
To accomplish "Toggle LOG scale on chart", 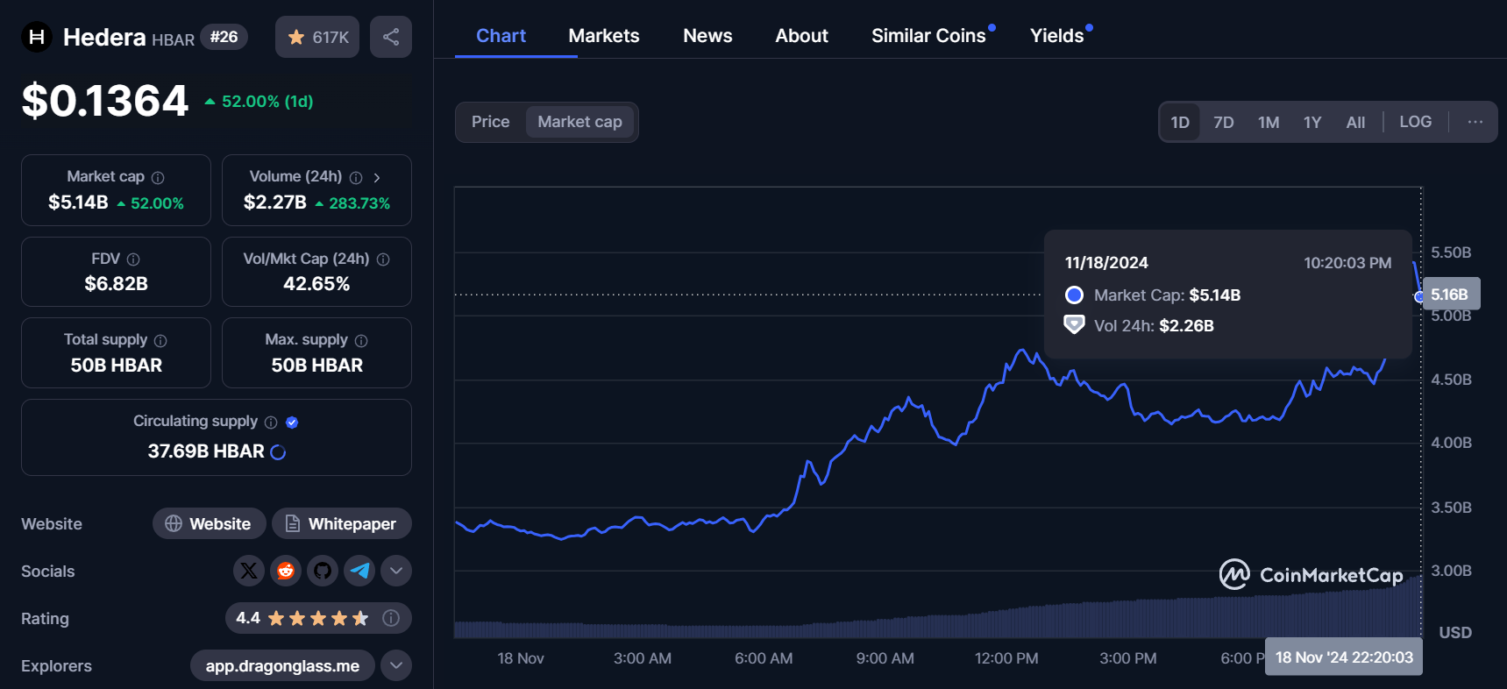I will [x=1415, y=122].
